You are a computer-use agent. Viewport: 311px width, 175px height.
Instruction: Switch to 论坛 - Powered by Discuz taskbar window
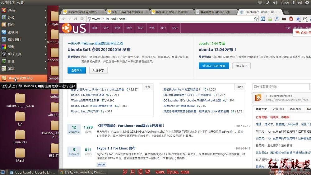(83, 172)
